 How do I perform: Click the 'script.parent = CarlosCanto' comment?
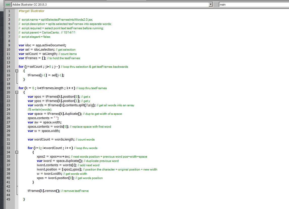(39, 32)
